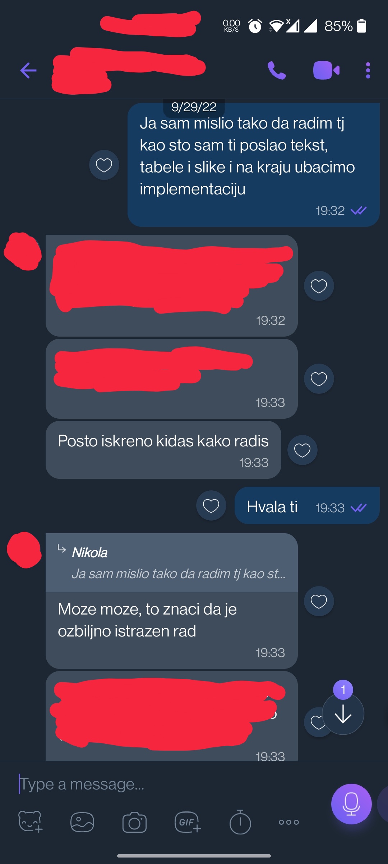Set a disappearing message timer
Viewport: 388px width, 864px height.
point(240,822)
